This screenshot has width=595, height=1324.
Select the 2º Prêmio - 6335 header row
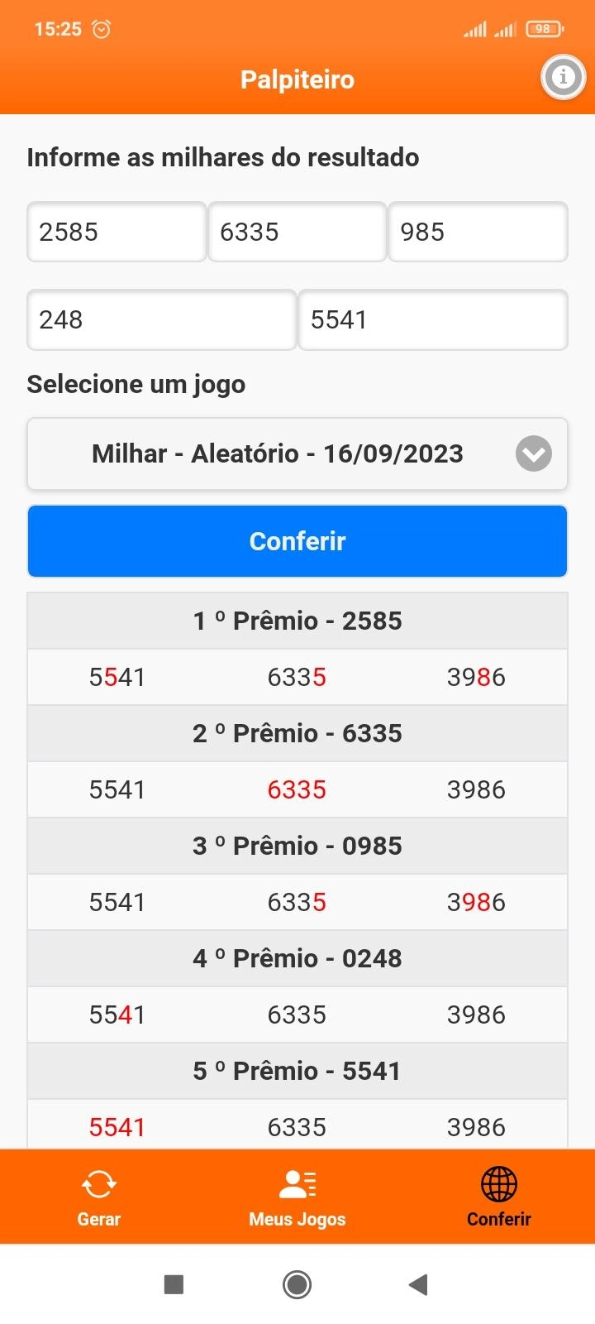297,733
